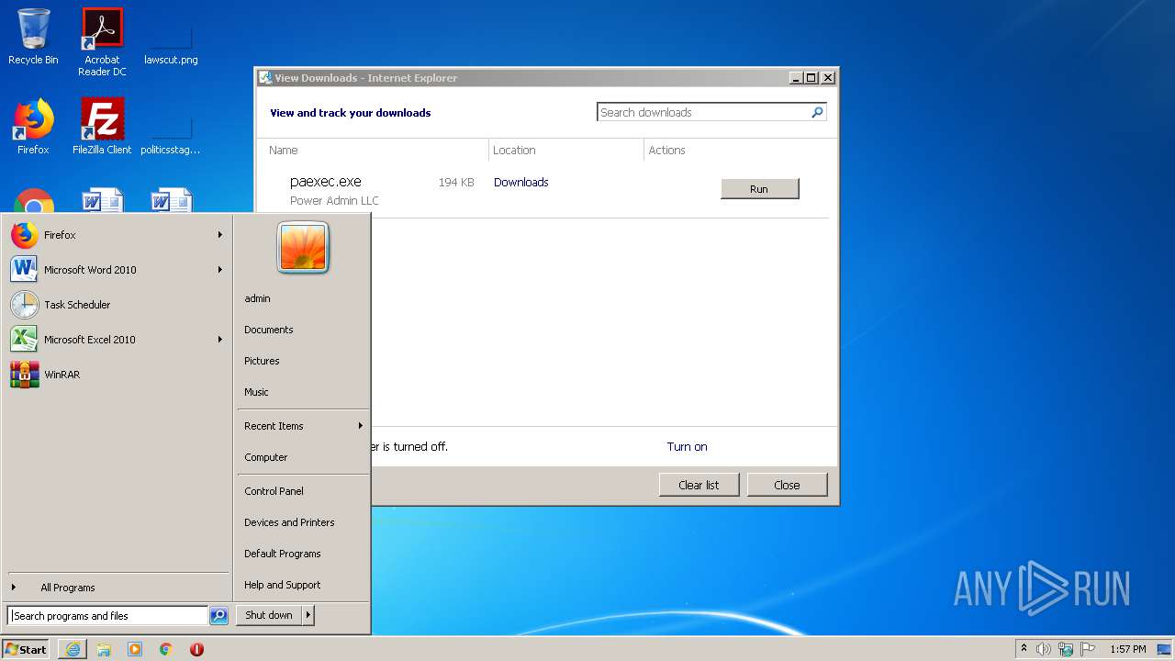Expand Microsoft Excel 2010 jump list arrow
The image size is (1175, 661).
click(220, 340)
